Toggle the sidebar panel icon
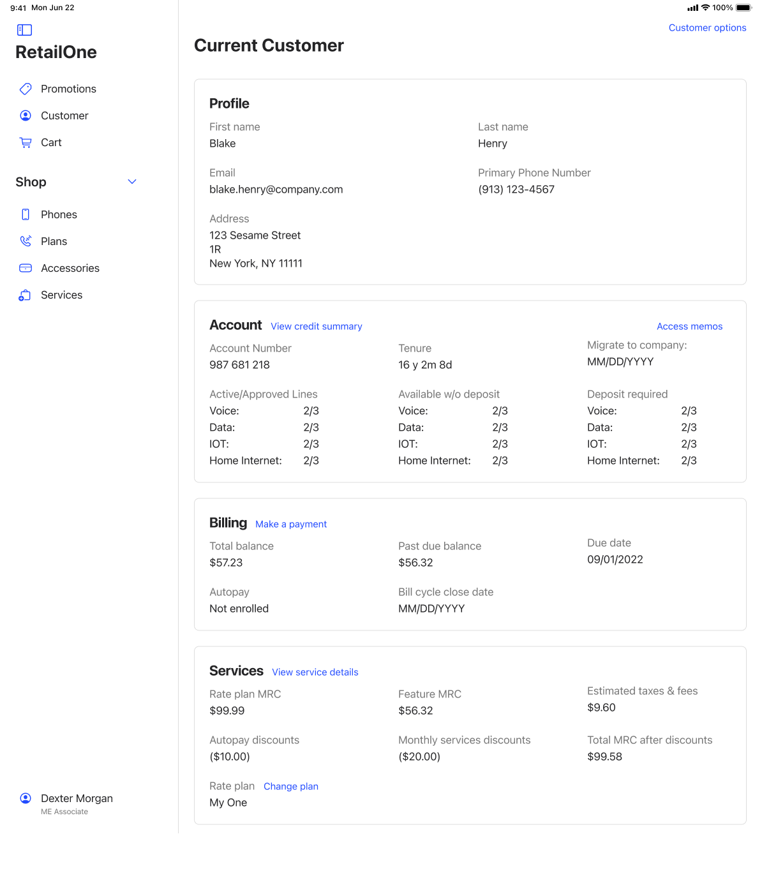Screen dimensions: 762x878 point(24,30)
